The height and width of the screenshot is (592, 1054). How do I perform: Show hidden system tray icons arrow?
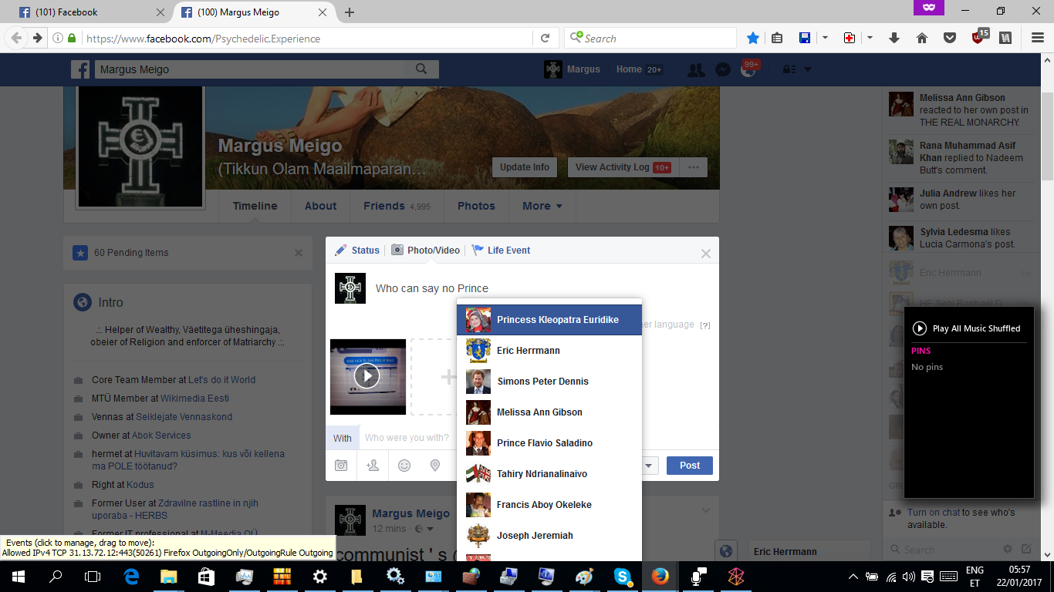[x=853, y=577]
